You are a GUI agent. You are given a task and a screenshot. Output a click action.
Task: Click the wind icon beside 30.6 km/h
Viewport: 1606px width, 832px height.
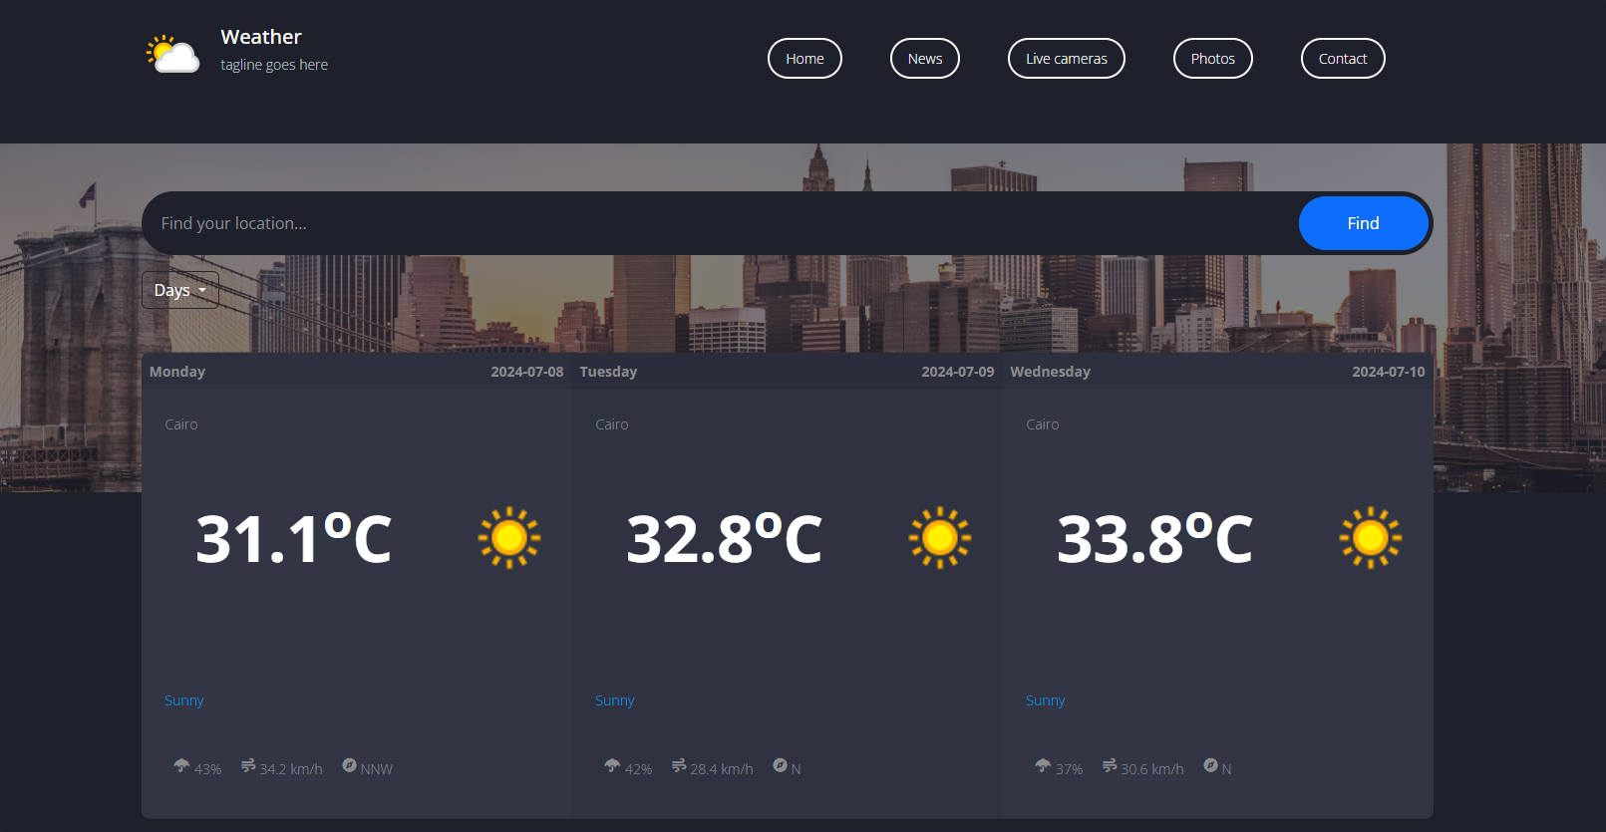point(1110,765)
